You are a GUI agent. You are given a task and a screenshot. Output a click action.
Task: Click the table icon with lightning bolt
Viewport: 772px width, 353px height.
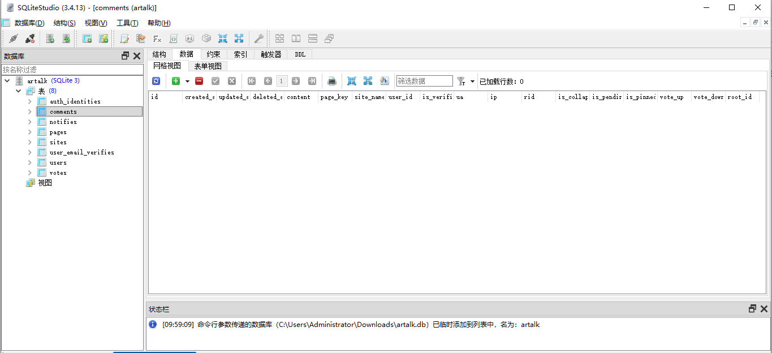coord(103,38)
